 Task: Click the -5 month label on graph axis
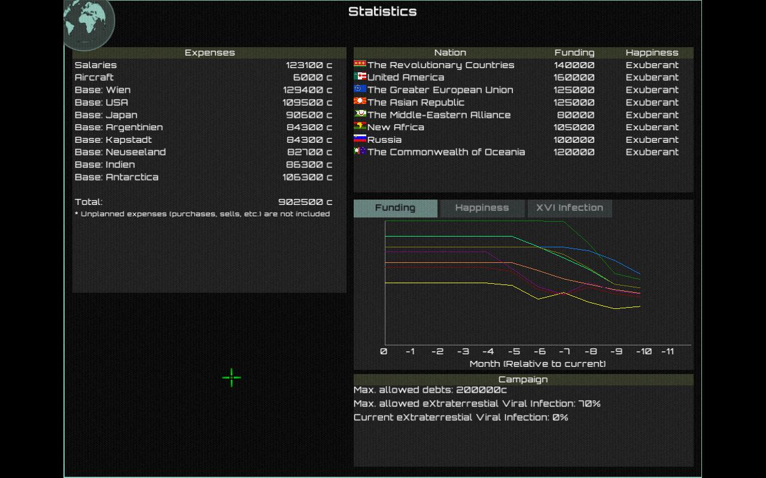point(513,351)
